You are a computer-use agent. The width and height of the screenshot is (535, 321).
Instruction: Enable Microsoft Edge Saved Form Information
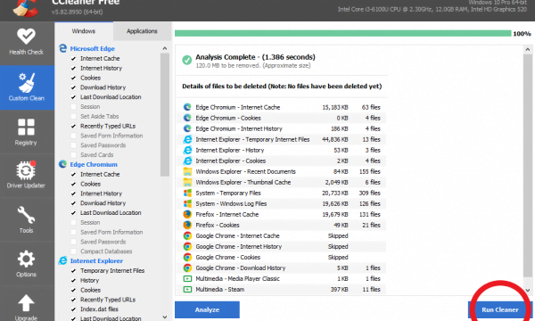[x=73, y=136]
